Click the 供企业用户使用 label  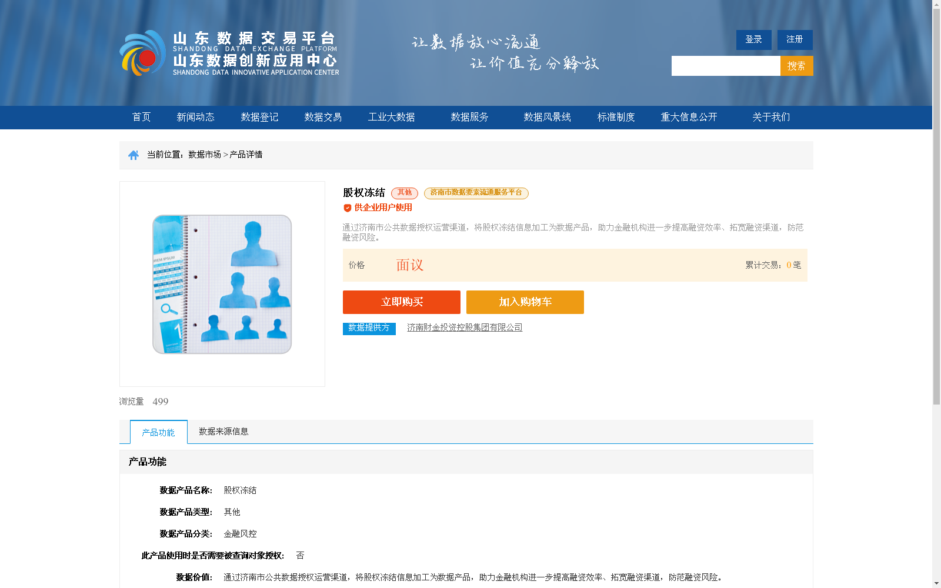[x=383, y=208]
